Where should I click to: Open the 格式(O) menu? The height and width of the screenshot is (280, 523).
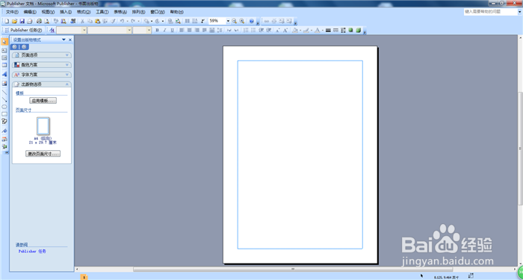pos(84,12)
